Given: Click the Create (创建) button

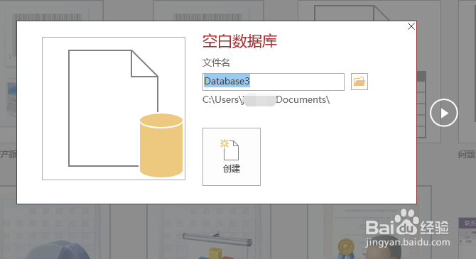Looking at the screenshot, I should [x=232, y=157].
